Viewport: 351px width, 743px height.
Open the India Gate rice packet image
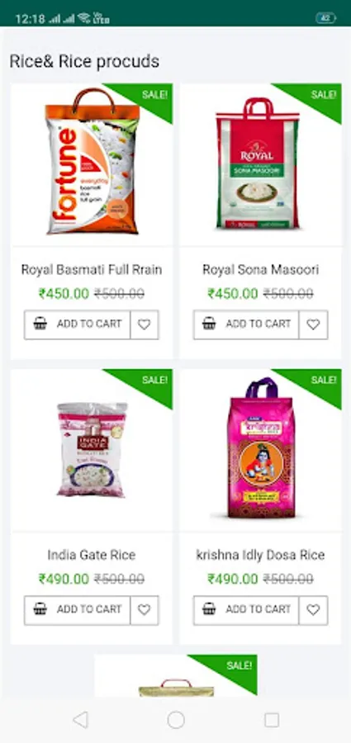pos(92,449)
